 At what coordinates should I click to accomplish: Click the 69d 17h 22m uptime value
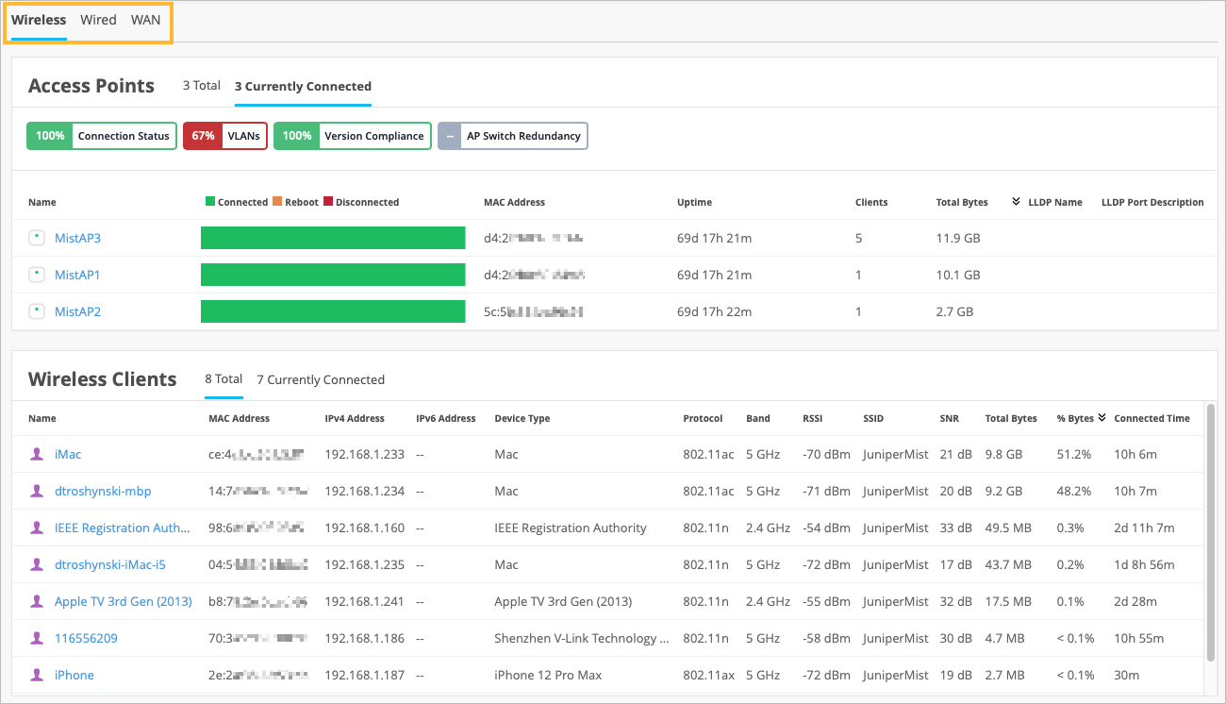click(x=714, y=311)
